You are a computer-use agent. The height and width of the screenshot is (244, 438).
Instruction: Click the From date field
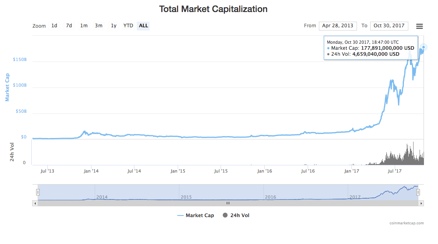338,26
